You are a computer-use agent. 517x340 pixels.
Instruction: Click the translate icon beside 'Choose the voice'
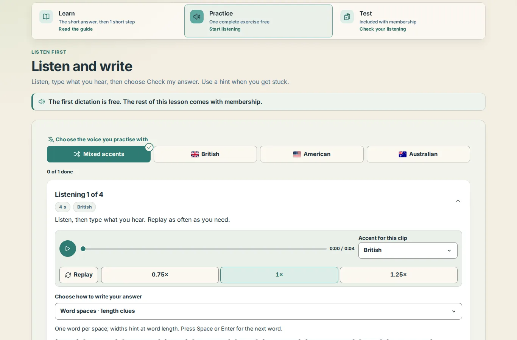[x=51, y=139]
